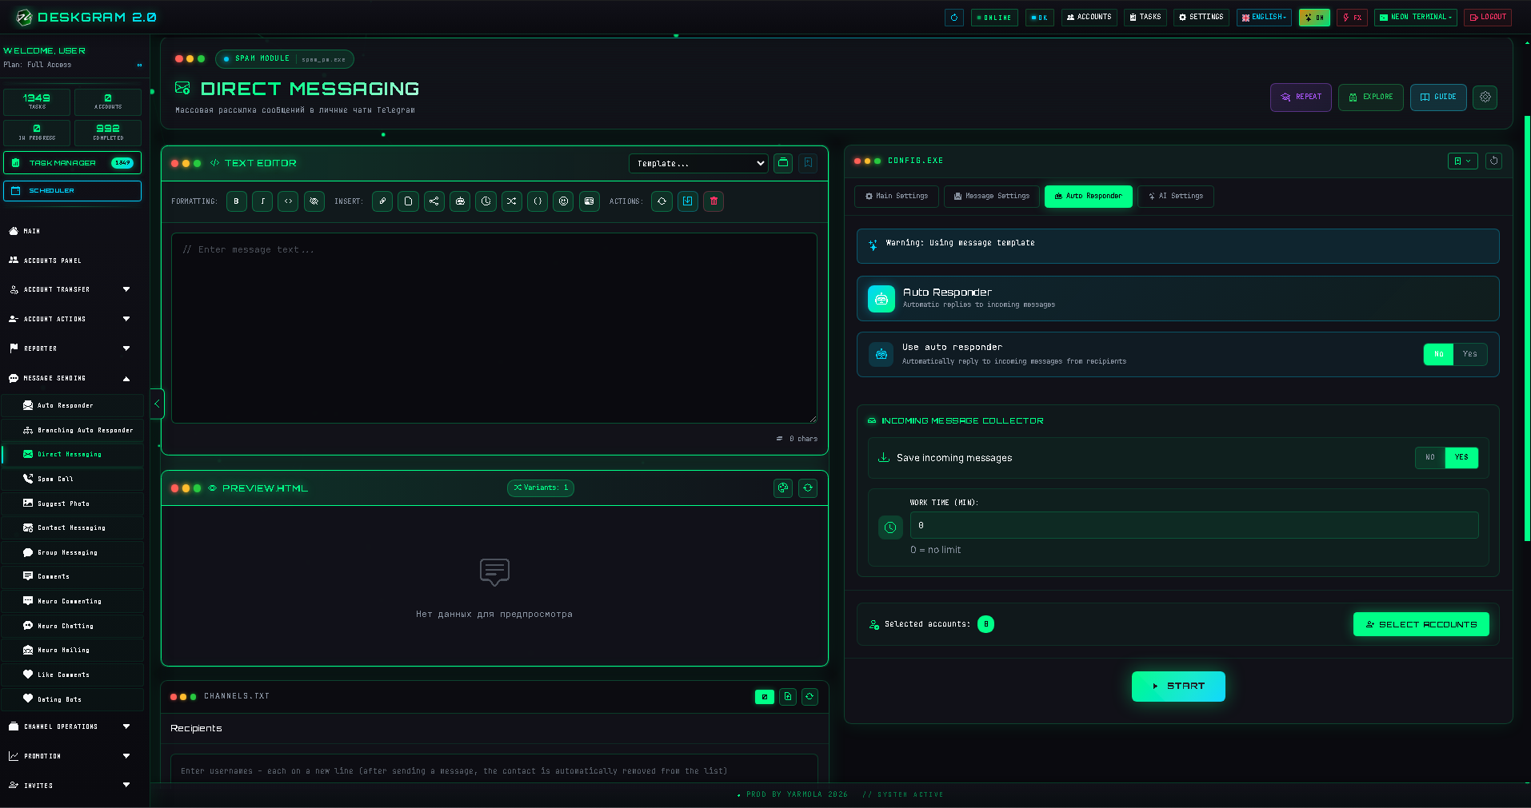1531x808 pixels.
Task: Refresh the HTML preview panel
Action: coord(809,488)
